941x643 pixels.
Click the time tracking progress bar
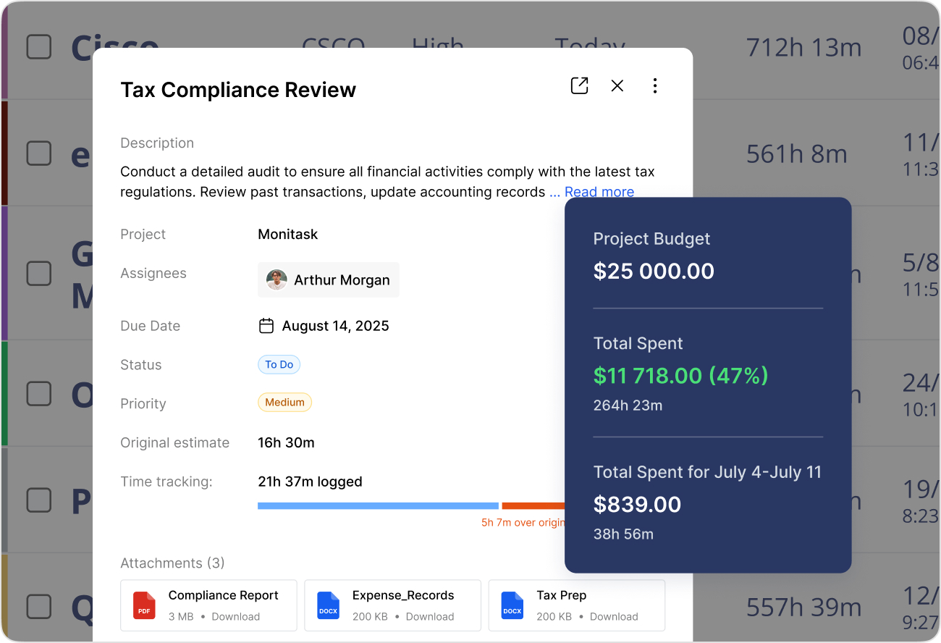pyautogui.click(x=376, y=505)
